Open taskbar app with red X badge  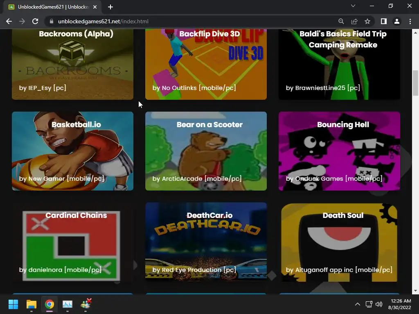tap(86, 304)
